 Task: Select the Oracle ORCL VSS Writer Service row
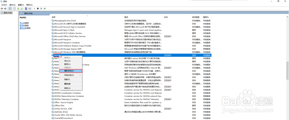(x=131, y=115)
